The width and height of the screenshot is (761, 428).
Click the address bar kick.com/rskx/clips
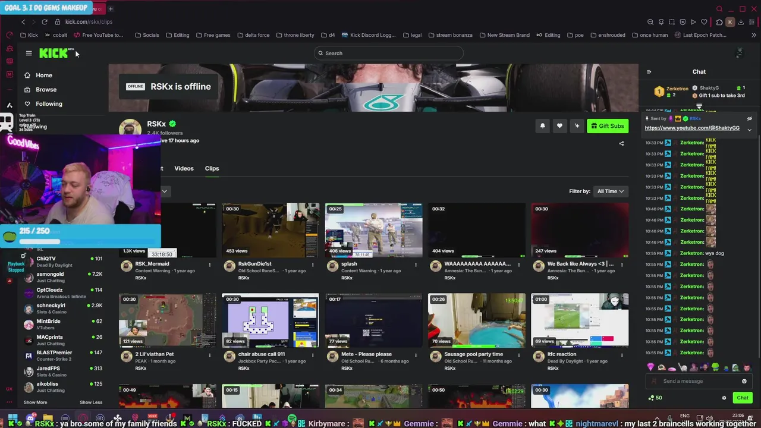coord(89,22)
